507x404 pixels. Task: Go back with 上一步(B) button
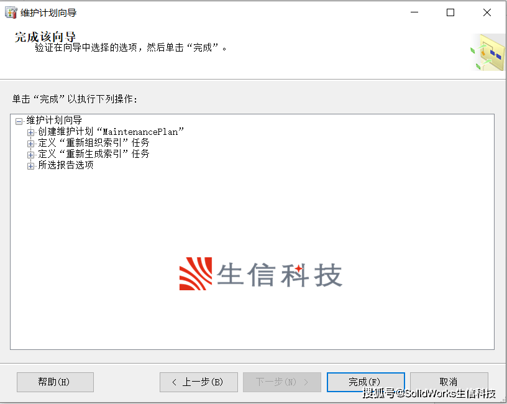tap(199, 382)
